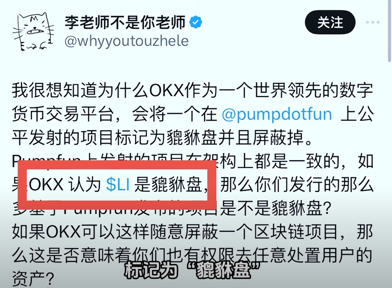Click the @whyyoutouzhele handle
Image resolution: width=392 pixels, height=288 pixels.
(x=127, y=41)
